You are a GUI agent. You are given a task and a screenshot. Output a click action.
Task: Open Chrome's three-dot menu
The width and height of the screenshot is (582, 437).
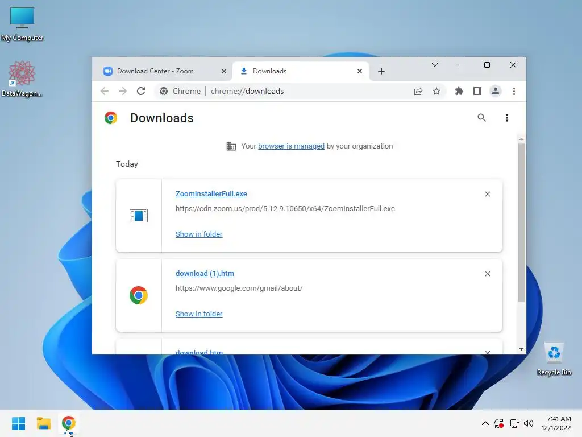(514, 92)
